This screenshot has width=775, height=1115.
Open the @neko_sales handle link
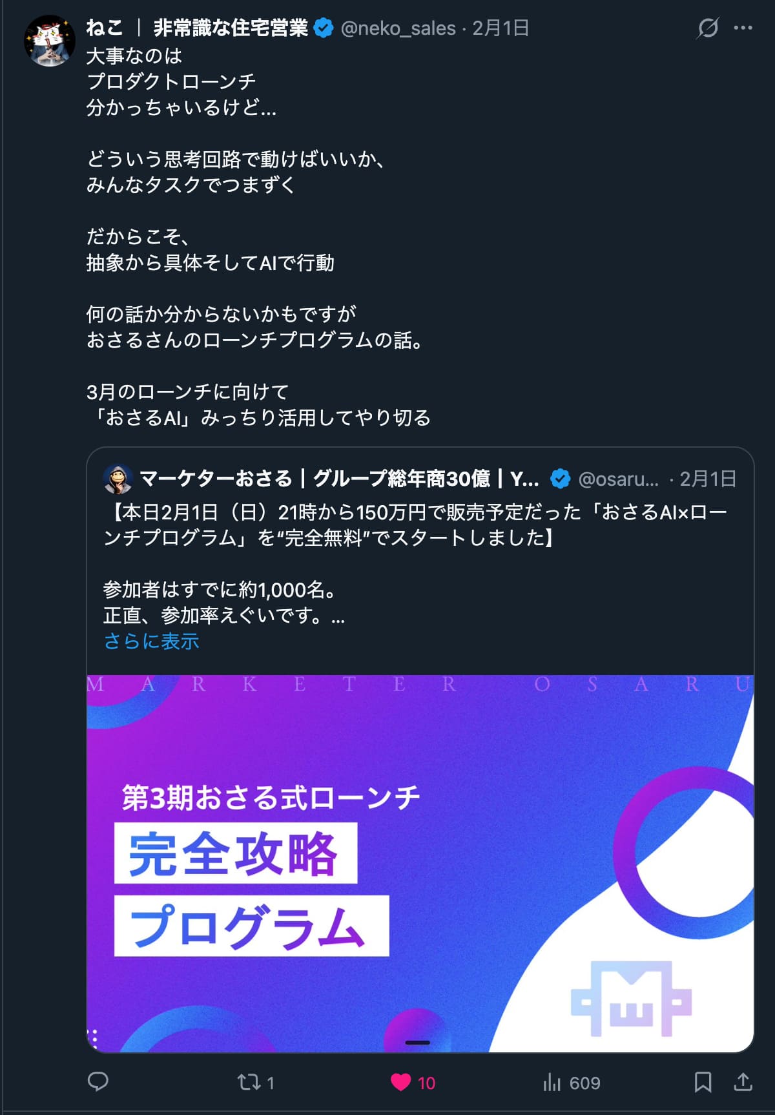(x=398, y=28)
